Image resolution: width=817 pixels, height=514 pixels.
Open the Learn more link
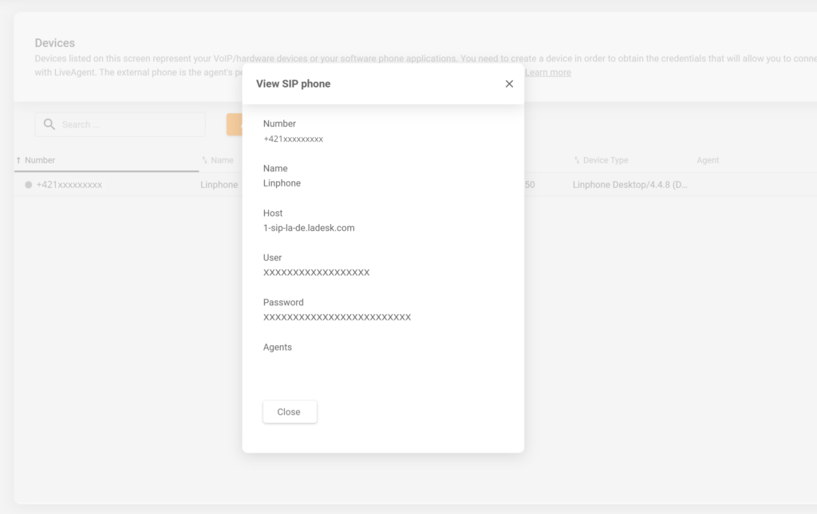click(547, 72)
